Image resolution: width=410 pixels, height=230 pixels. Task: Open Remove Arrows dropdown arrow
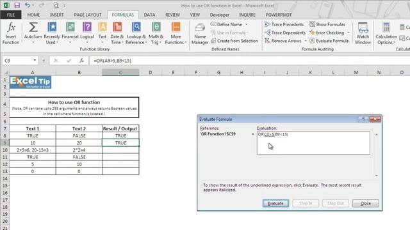[x=305, y=41]
